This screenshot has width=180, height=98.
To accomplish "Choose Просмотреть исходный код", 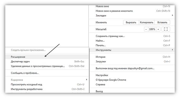I will [x=47, y=84].
